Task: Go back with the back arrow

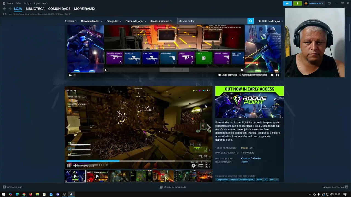Action: click(x=4, y=9)
